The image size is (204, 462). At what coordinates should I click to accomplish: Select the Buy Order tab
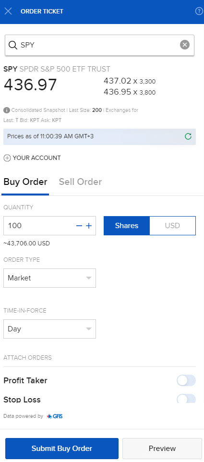tap(25, 182)
